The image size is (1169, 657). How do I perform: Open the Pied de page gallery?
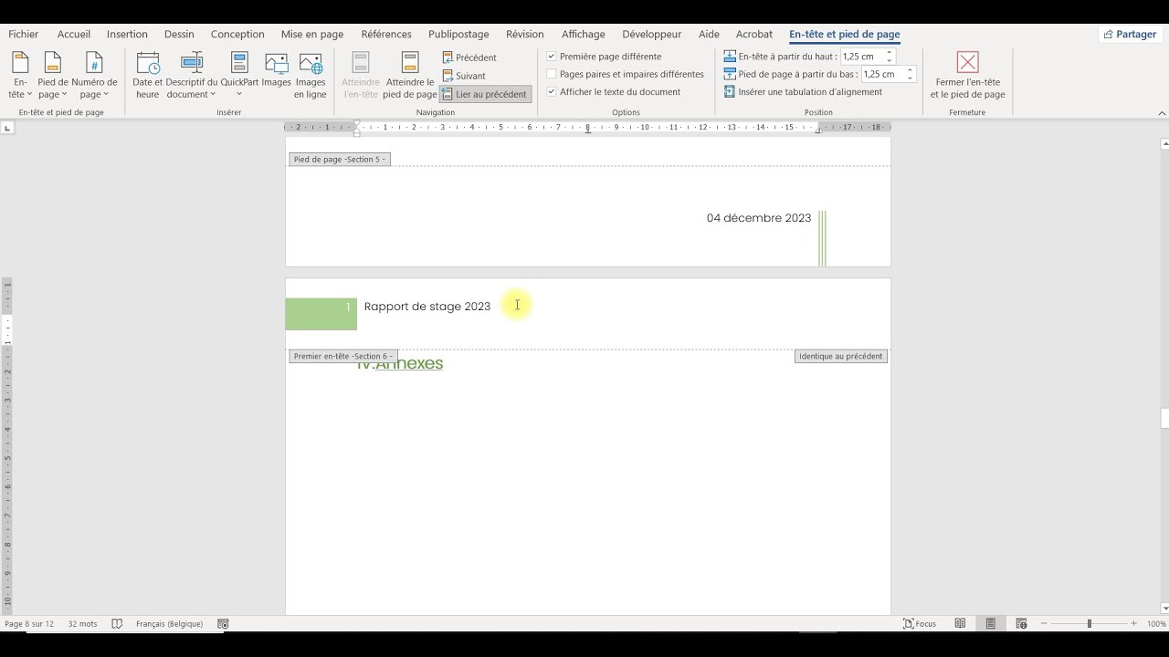(53, 76)
